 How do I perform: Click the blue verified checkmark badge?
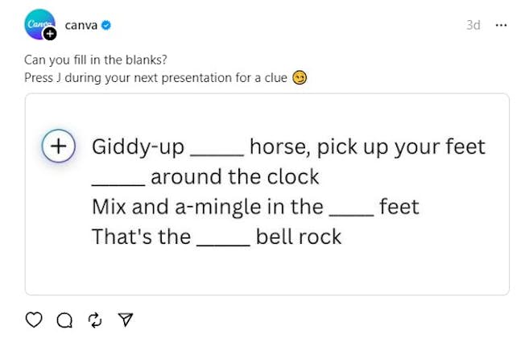[106, 25]
